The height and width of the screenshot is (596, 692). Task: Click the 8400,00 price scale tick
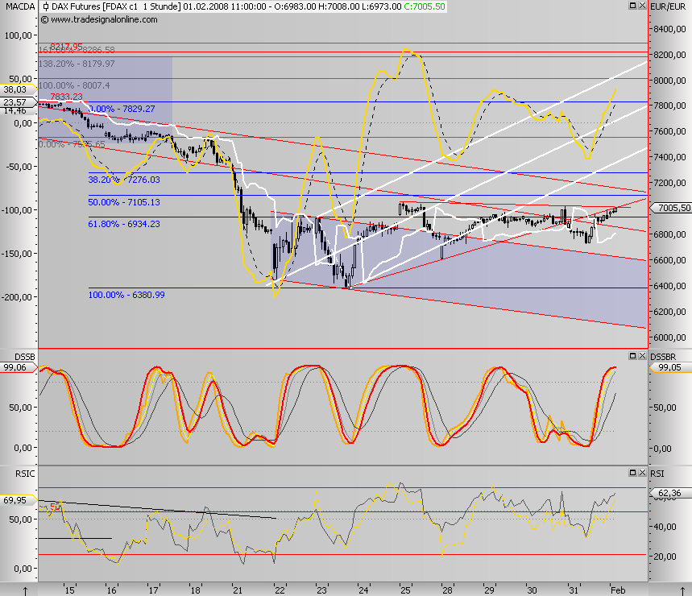(x=670, y=29)
